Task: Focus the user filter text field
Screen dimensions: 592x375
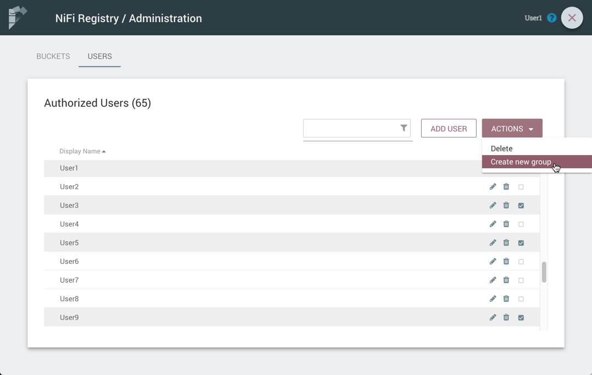Action: (350, 129)
